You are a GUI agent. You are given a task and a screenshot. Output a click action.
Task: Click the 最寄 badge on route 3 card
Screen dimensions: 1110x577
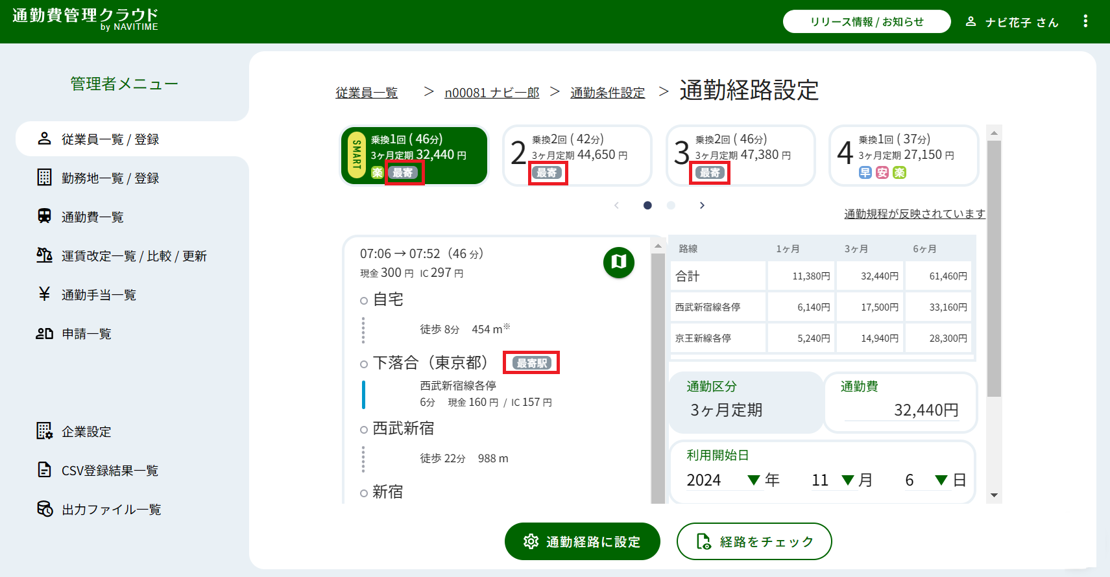pyautogui.click(x=710, y=172)
